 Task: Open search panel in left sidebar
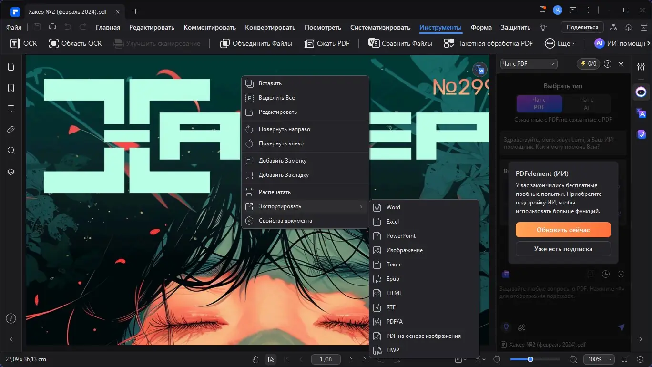tap(11, 151)
